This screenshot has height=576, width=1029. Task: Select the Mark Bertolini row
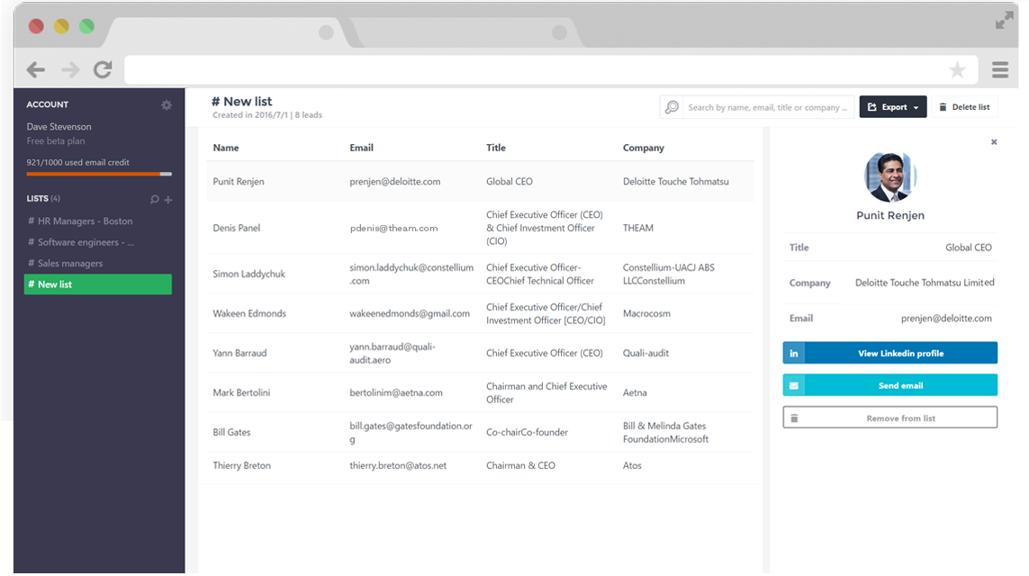[x=481, y=392]
